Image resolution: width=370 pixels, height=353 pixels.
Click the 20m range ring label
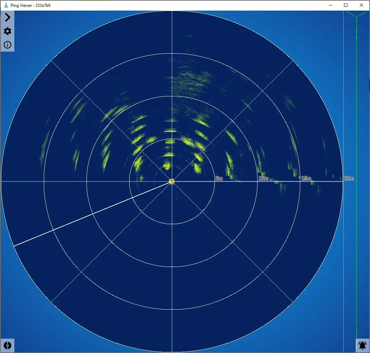point(349,178)
